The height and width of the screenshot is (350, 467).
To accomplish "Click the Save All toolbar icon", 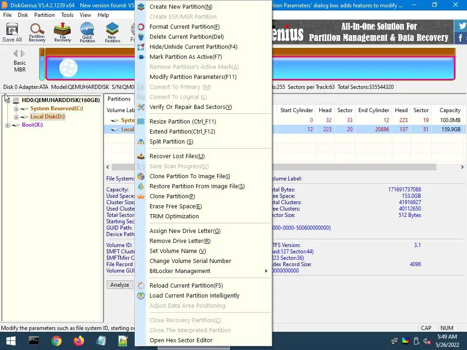I will click(12, 32).
